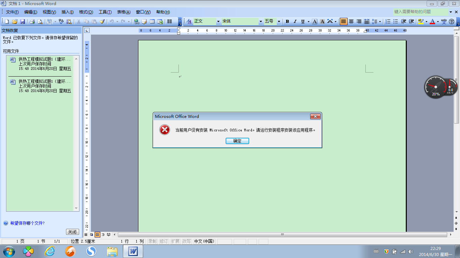Click the Open folder toolbar icon
The width and height of the screenshot is (460, 258).
coord(15,21)
